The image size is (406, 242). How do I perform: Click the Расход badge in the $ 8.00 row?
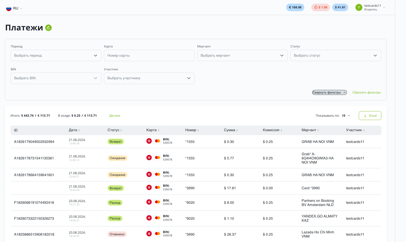[115, 203]
